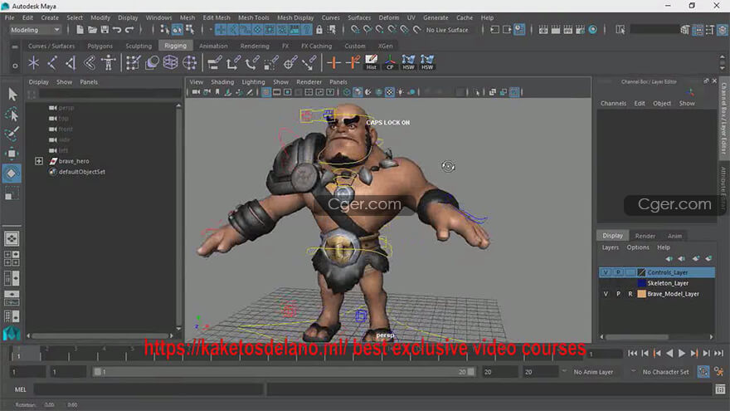730x411 pixels.
Task: Toggle visibility V of Controls_Layer
Action: (x=606, y=272)
